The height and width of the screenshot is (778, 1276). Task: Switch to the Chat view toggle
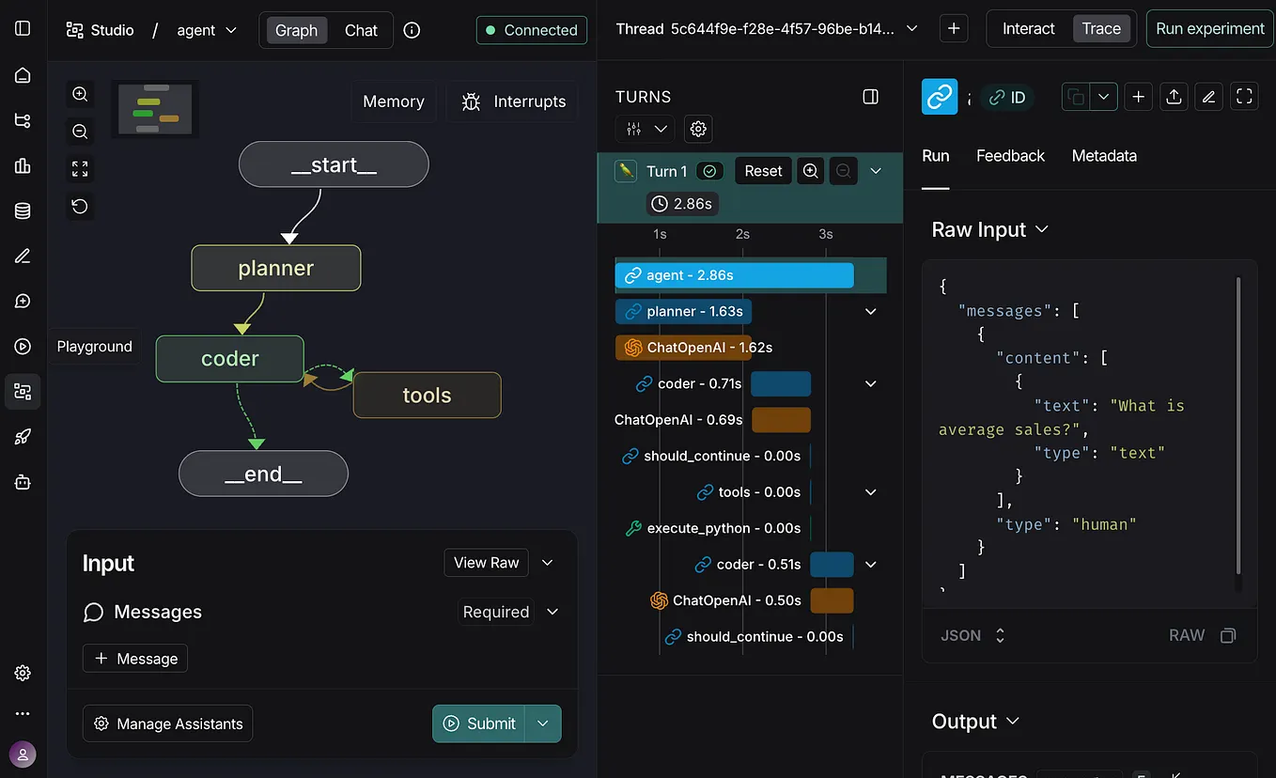pos(361,30)
